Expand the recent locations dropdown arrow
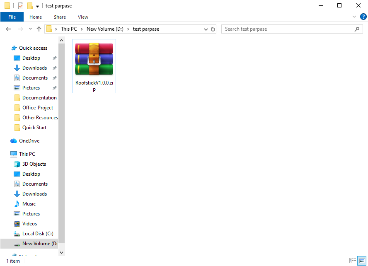Viewport: 368px width, 266px height. [x=30, y=29]
